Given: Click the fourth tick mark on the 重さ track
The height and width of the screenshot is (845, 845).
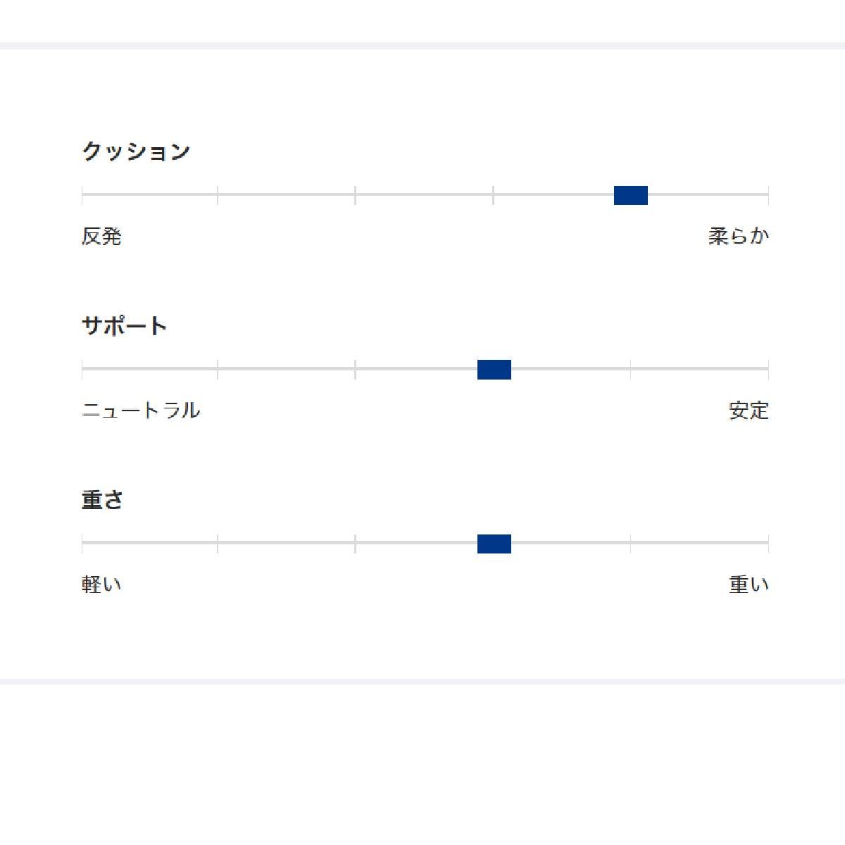Looking at the screenshot, I should [x=630, y=543].
